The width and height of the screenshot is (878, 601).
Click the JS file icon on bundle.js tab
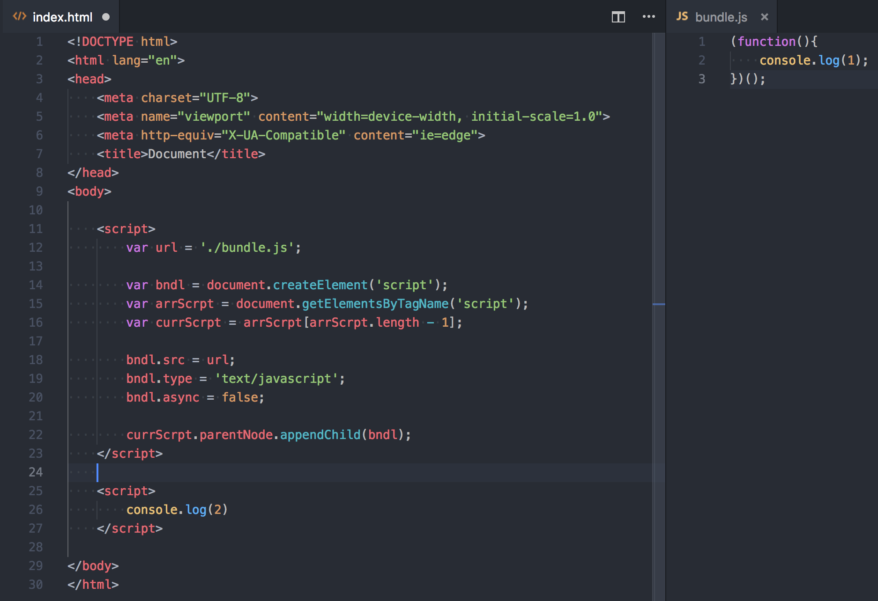pos(682,17)
